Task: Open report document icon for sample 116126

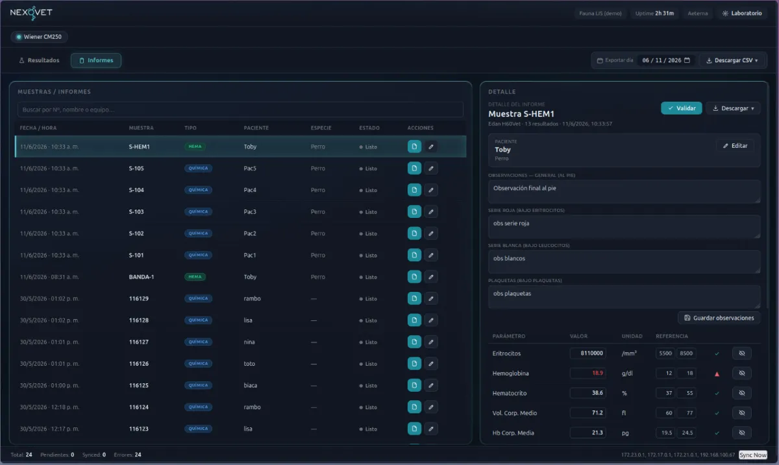Action: click(x=414, y=364)
